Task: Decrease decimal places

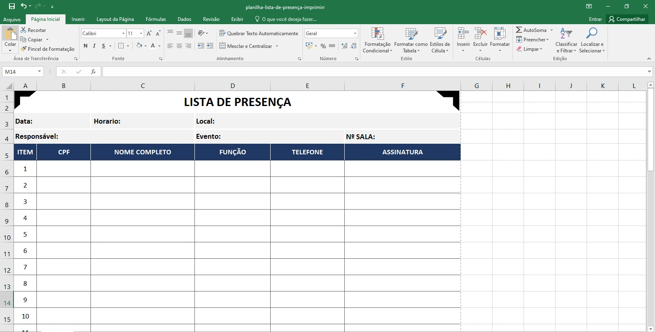Action: [354, 46]
